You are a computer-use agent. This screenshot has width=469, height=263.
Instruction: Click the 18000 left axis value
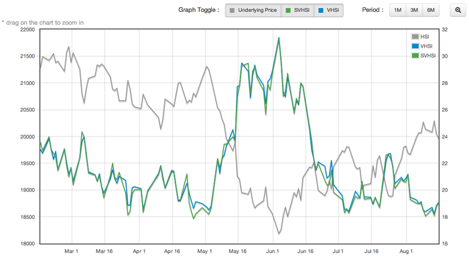(27, 244)
